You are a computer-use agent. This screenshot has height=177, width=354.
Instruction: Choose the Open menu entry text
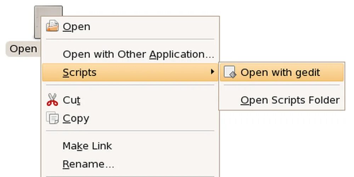76,27
